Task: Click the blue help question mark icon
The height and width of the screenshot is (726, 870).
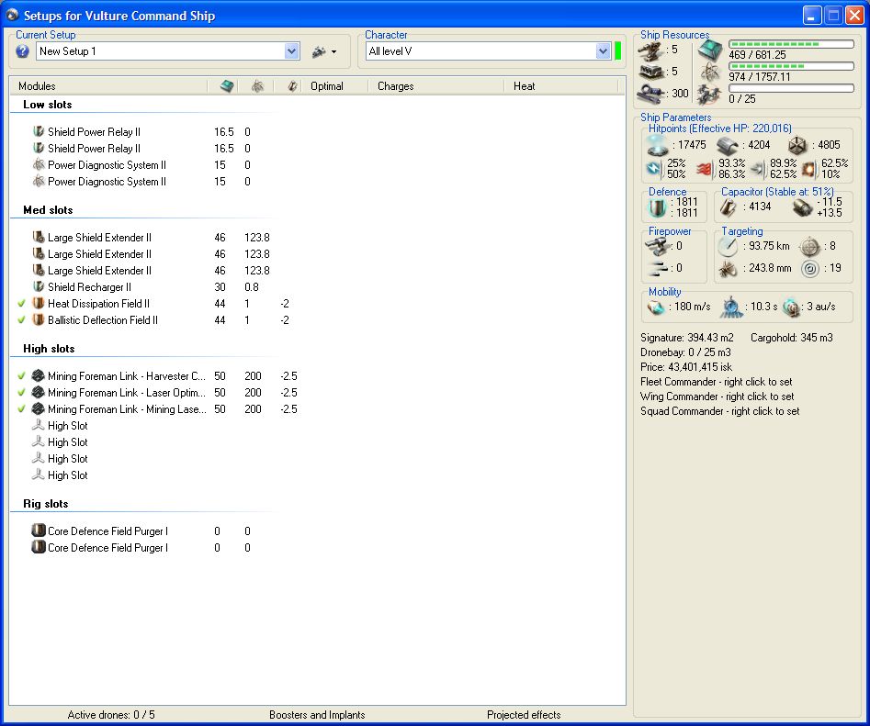Action: 22,51
